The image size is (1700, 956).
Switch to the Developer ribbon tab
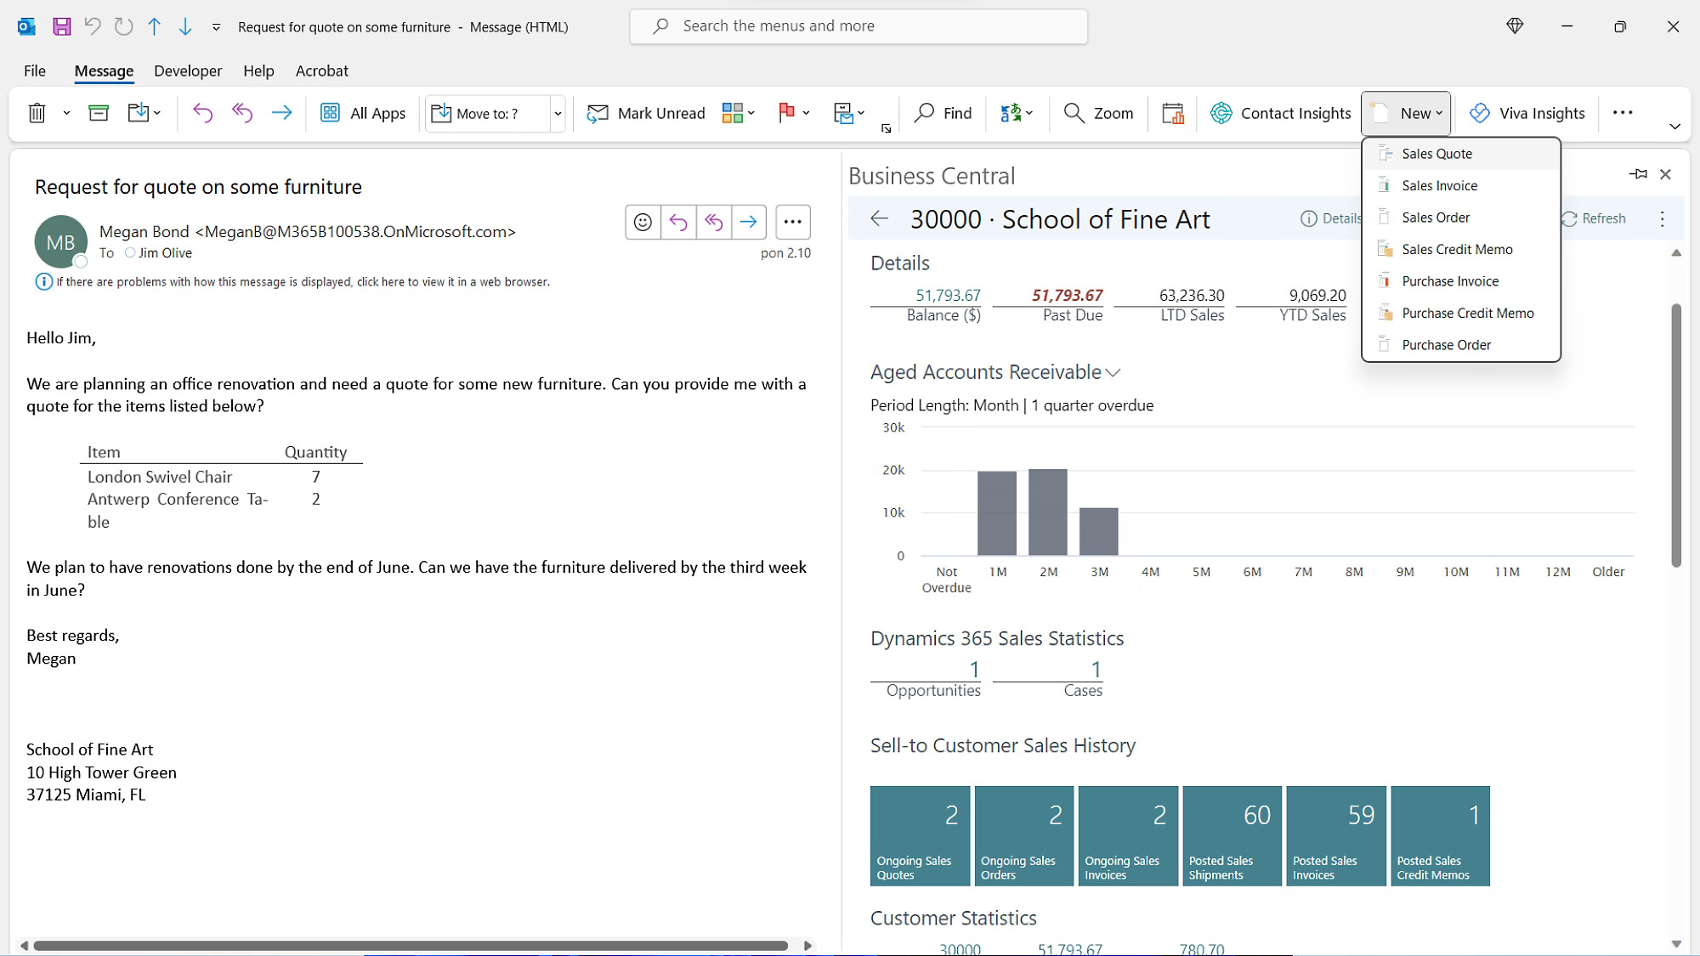[187, 71]
